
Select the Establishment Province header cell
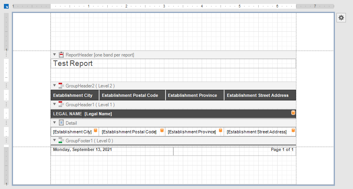(x=195, y=95)
